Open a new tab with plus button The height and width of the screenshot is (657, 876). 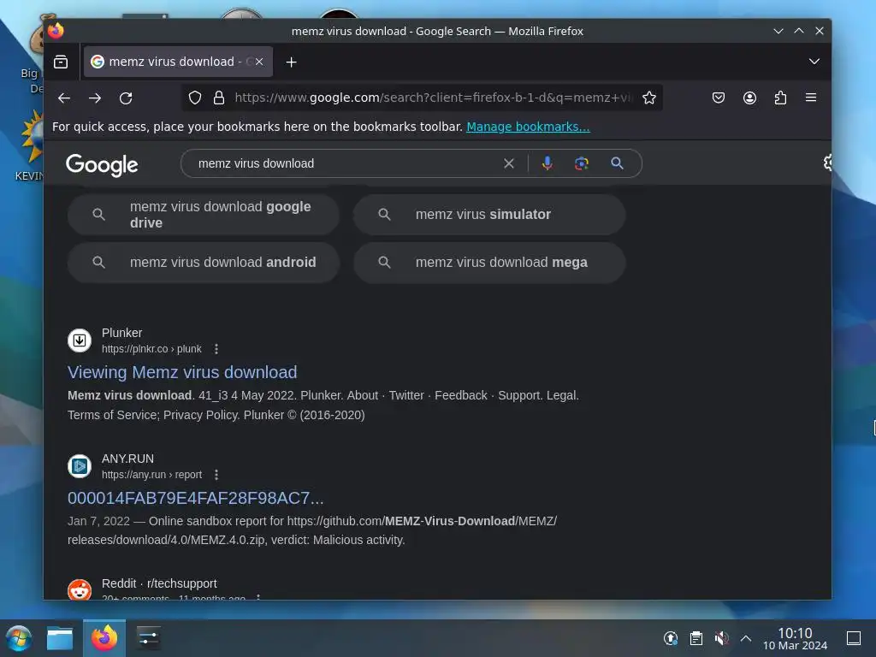pyautogui.click(x=291, y=62)
